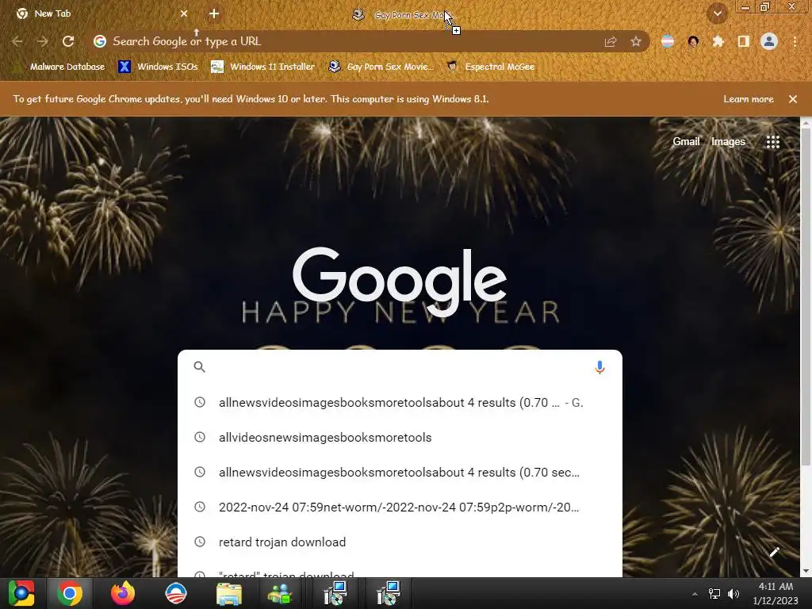
Task: Close the New Tab tab
Action: coord(184,13)
